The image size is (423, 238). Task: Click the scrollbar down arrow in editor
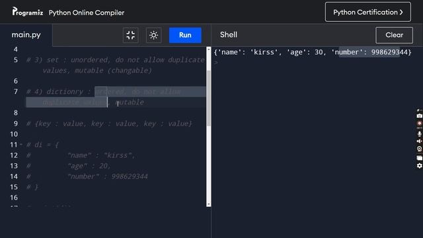[209, 204]
